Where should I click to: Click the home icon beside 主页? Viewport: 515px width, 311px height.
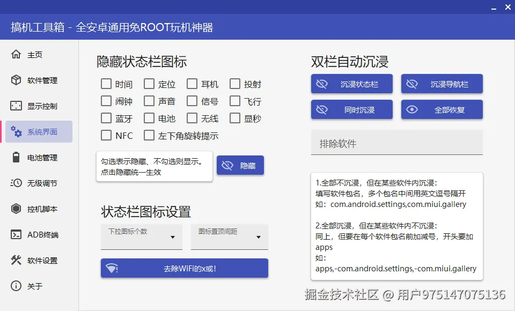(x=16, y=54)
